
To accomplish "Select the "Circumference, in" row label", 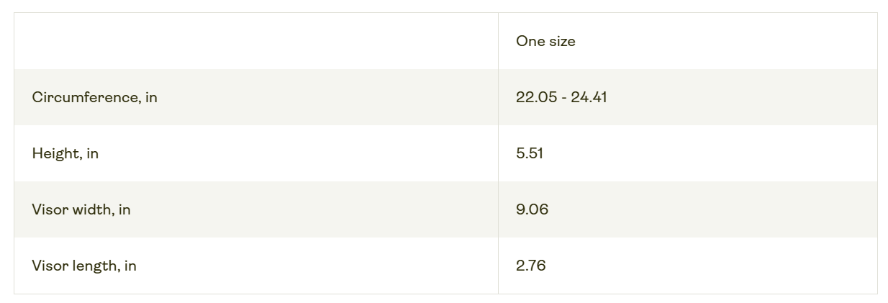I will click(94, 97).
